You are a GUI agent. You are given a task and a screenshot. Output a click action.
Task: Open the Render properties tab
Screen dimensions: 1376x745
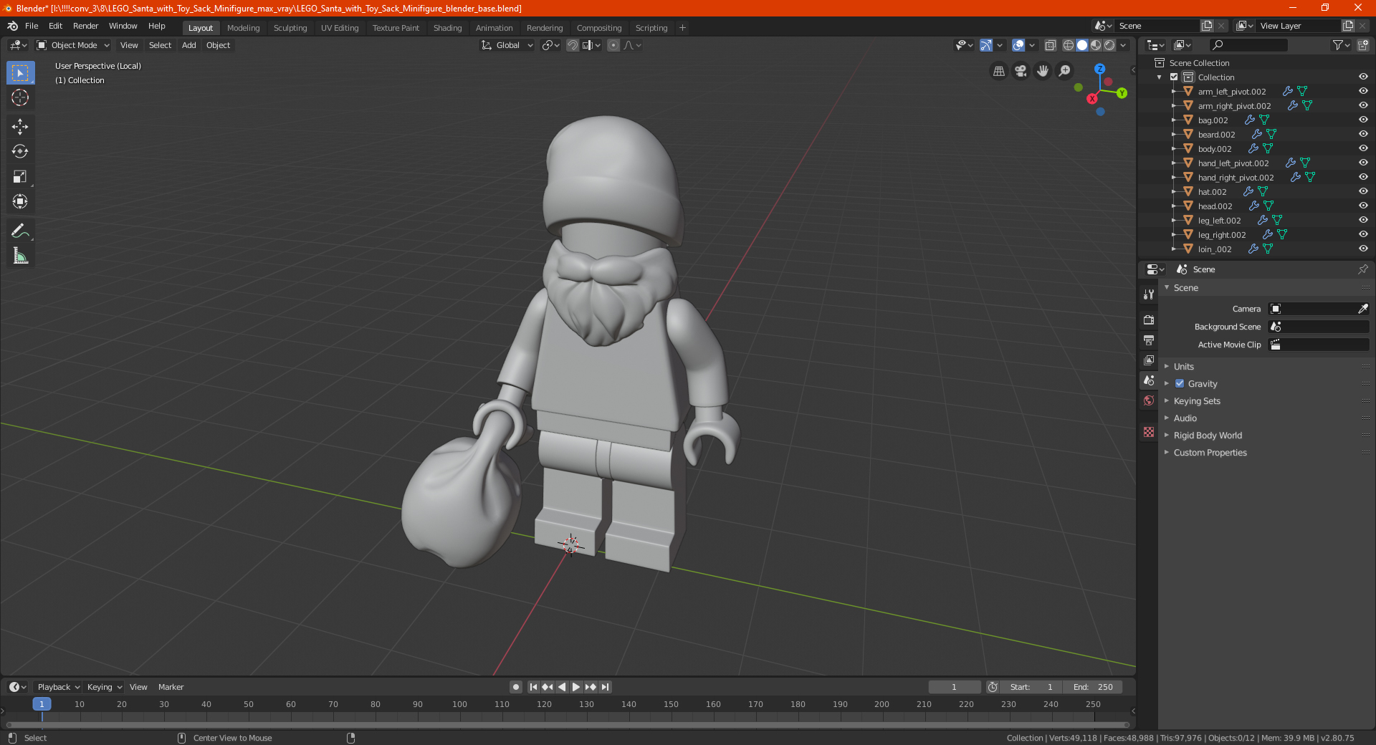(1149, 319)
